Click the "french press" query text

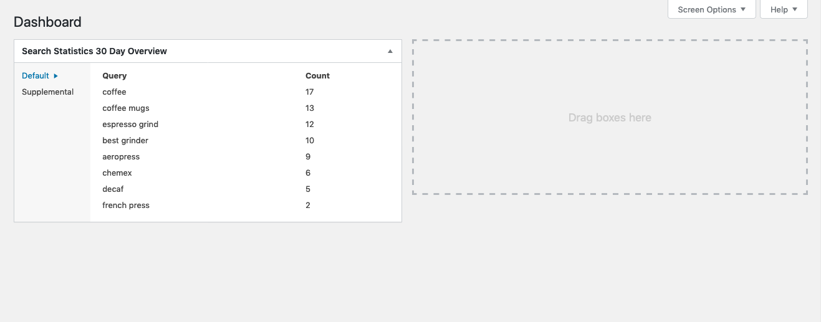pyautogui.click(x=126, y=206)
